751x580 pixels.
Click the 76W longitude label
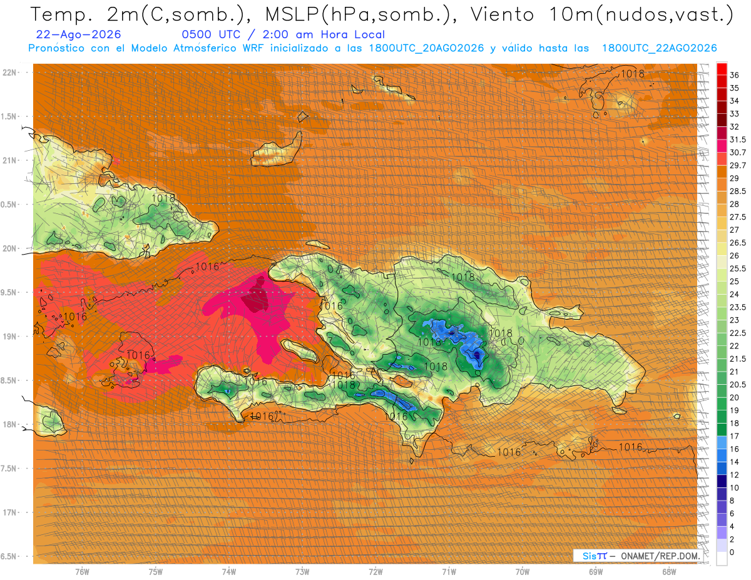pos(82,572)
